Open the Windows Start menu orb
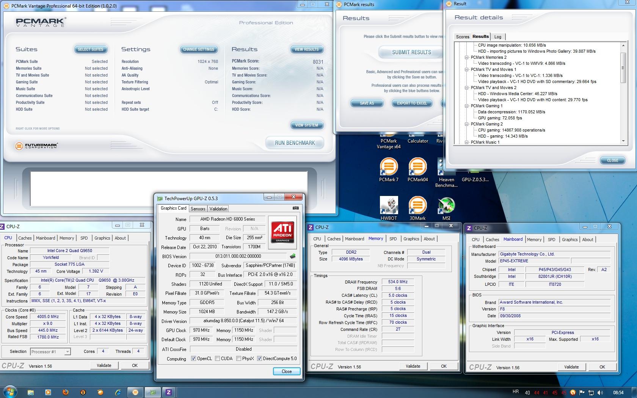The width and height of the screenshot is (637, 398). pyautogui.click(x=10, y=392)
